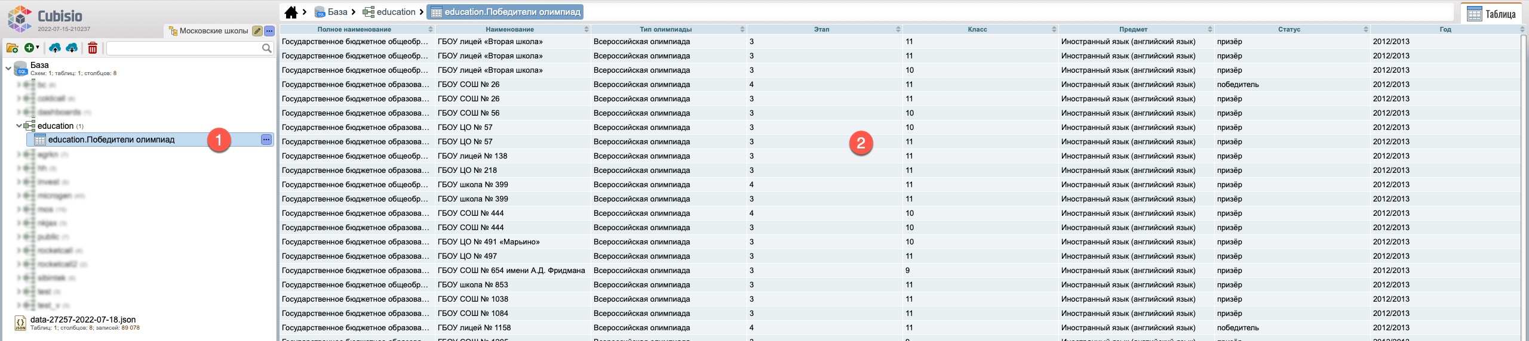Click the pencil edit icon for Московские школы
The image size is (1529, 341).
point(257,31)
